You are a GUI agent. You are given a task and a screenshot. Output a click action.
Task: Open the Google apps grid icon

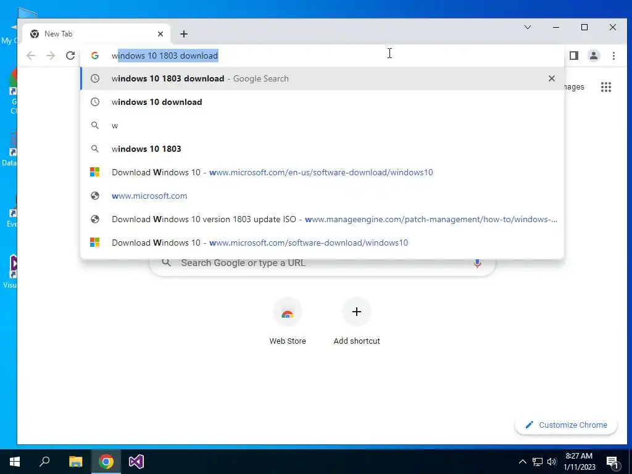click(x=606, y=86)
